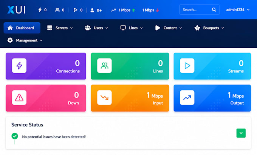Click the lightning connections icon in header

coord(40,10)
